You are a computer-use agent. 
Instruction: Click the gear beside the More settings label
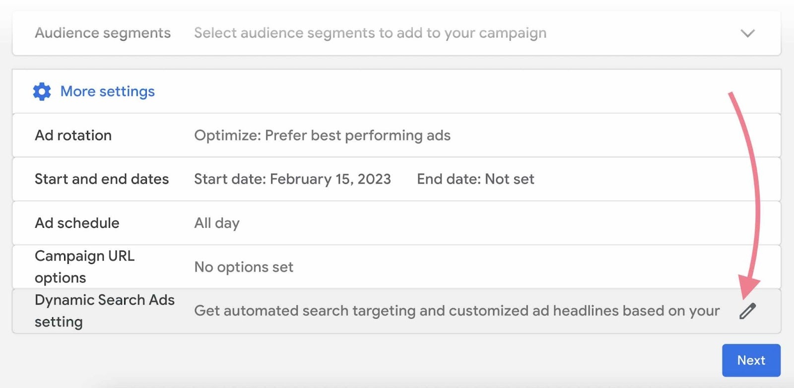[42, 91]
